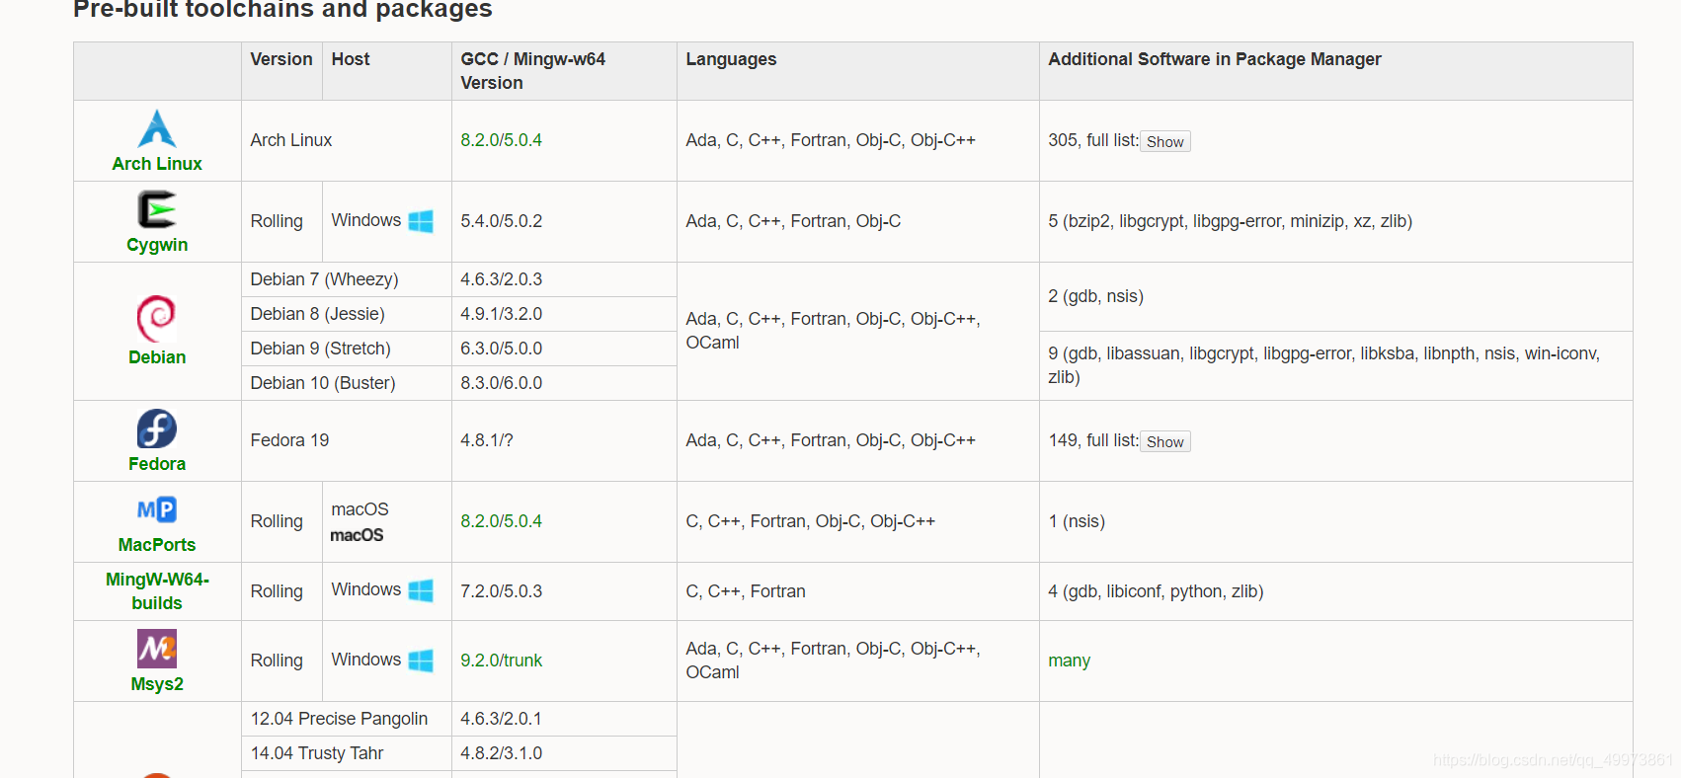The image size is (1681, 778).
Task: Click '1 (nsis)' package cell
Action: (x=1336, y=521)
